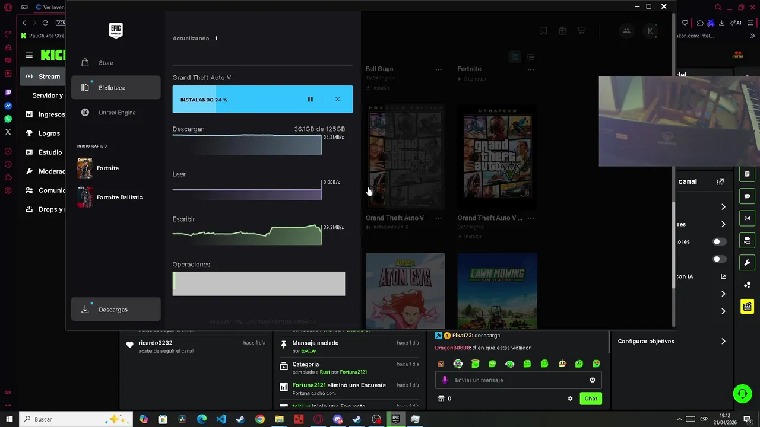760x427 pixels.
Task: Open Epic friends icon
Action: (x=626, y=31)
